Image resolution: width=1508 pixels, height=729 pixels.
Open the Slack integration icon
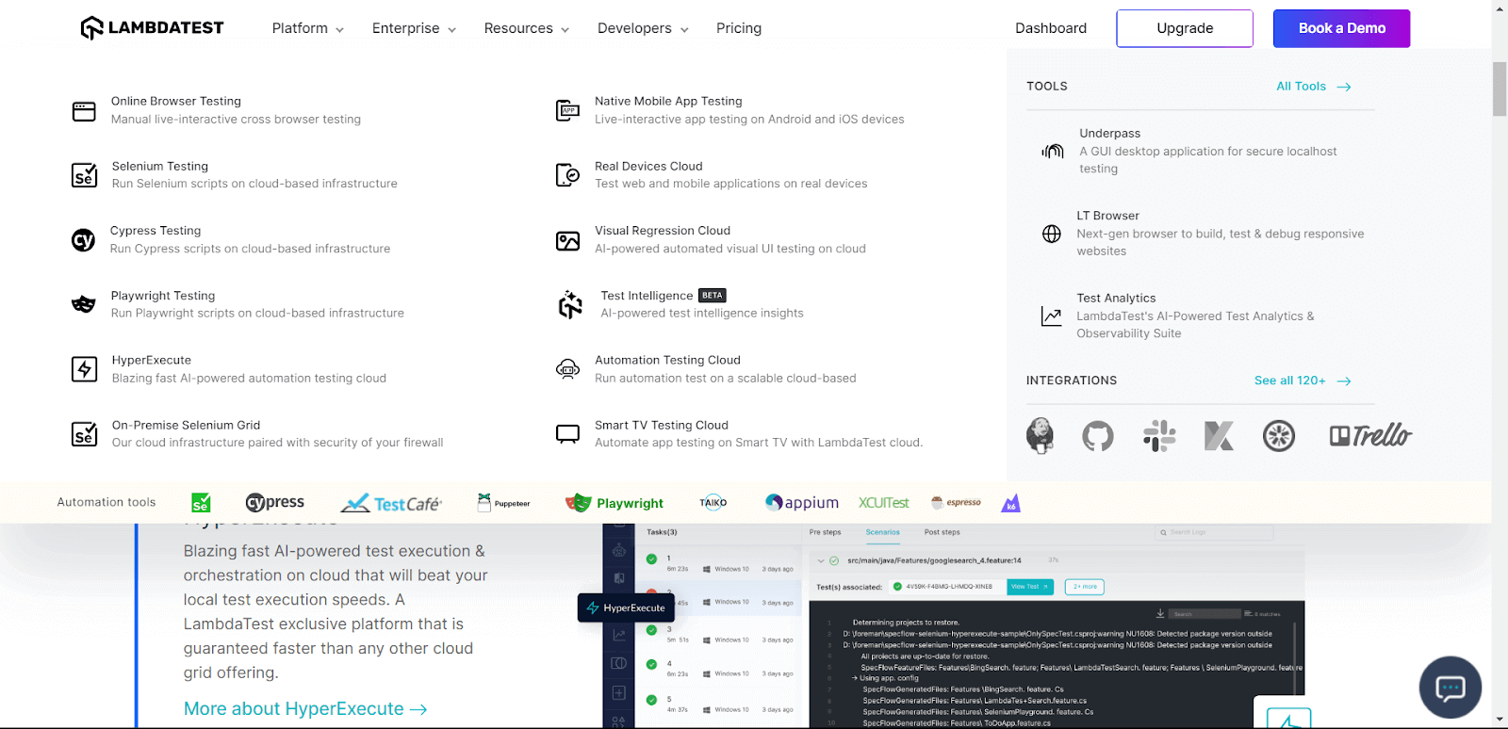click(1159, 436)
